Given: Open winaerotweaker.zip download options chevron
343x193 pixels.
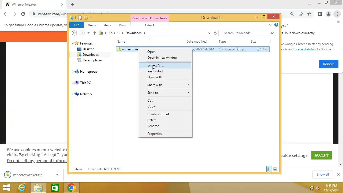Looking at the screenshot, I should tap(57, 175).
